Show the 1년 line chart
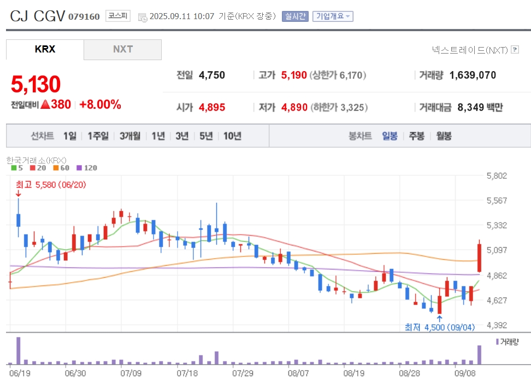The width and height of the screenshot is (531, 386). [158, 136]
